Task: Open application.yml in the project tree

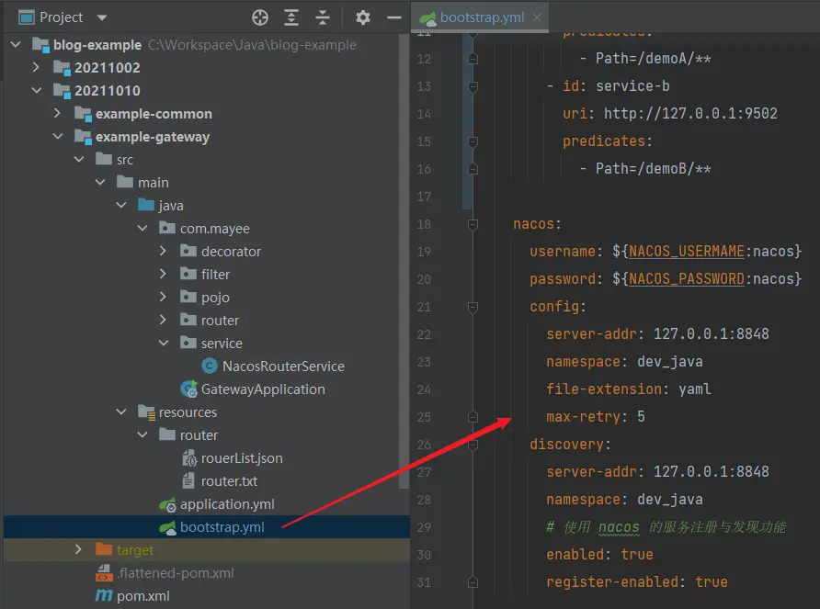Action: (226, 503)
